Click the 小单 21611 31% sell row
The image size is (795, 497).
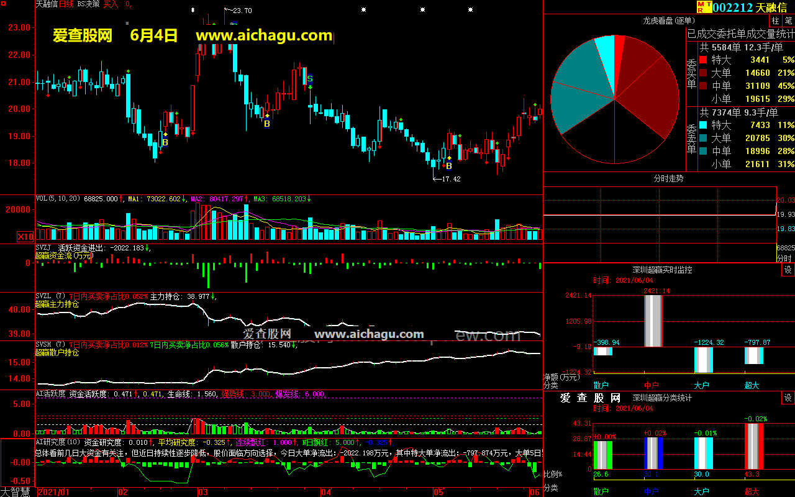747,164
